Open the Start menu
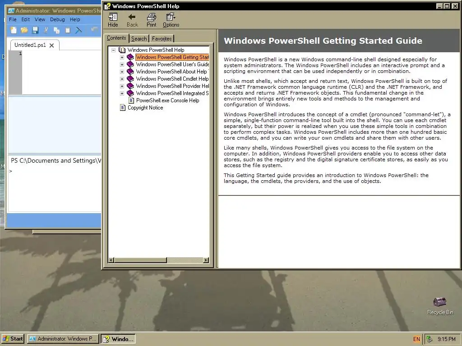Viewport: 462px width, 346px height. (13, 339)
